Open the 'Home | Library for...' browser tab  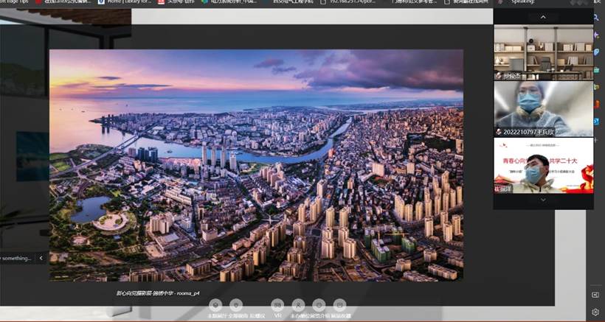click(131, 3)
